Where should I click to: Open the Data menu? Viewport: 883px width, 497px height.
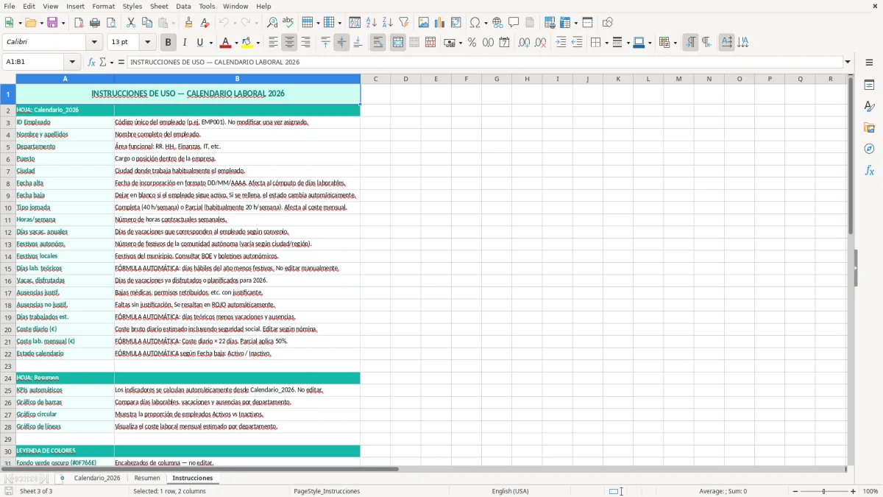click(183, 6)
